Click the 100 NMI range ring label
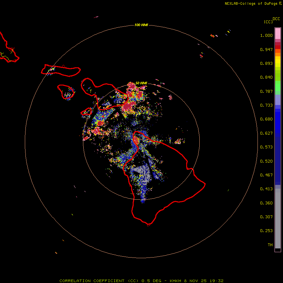The image size is (283, 283). point(141,25)
